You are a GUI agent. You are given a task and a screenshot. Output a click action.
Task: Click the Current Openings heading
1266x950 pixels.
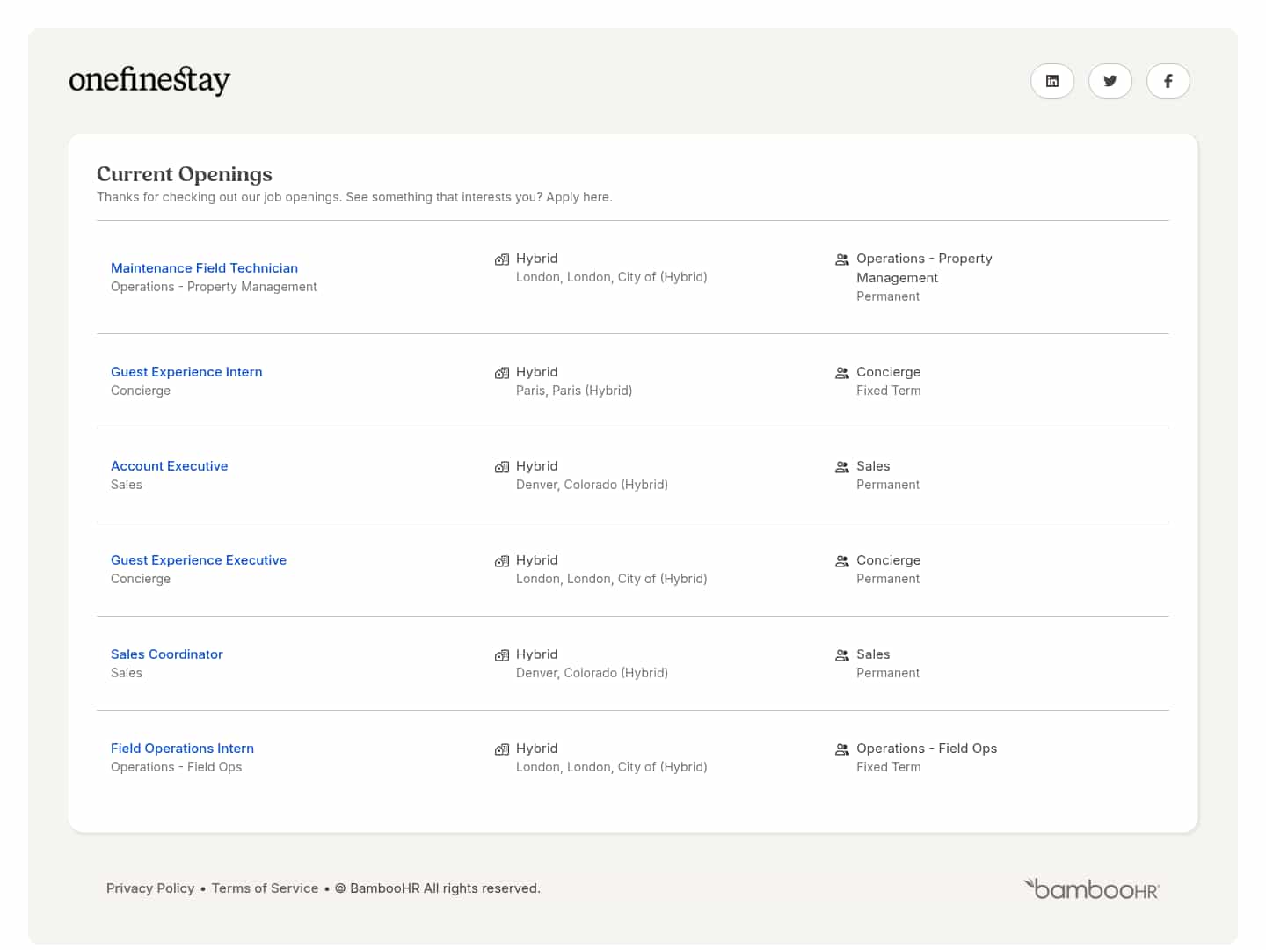click(185, 174)
